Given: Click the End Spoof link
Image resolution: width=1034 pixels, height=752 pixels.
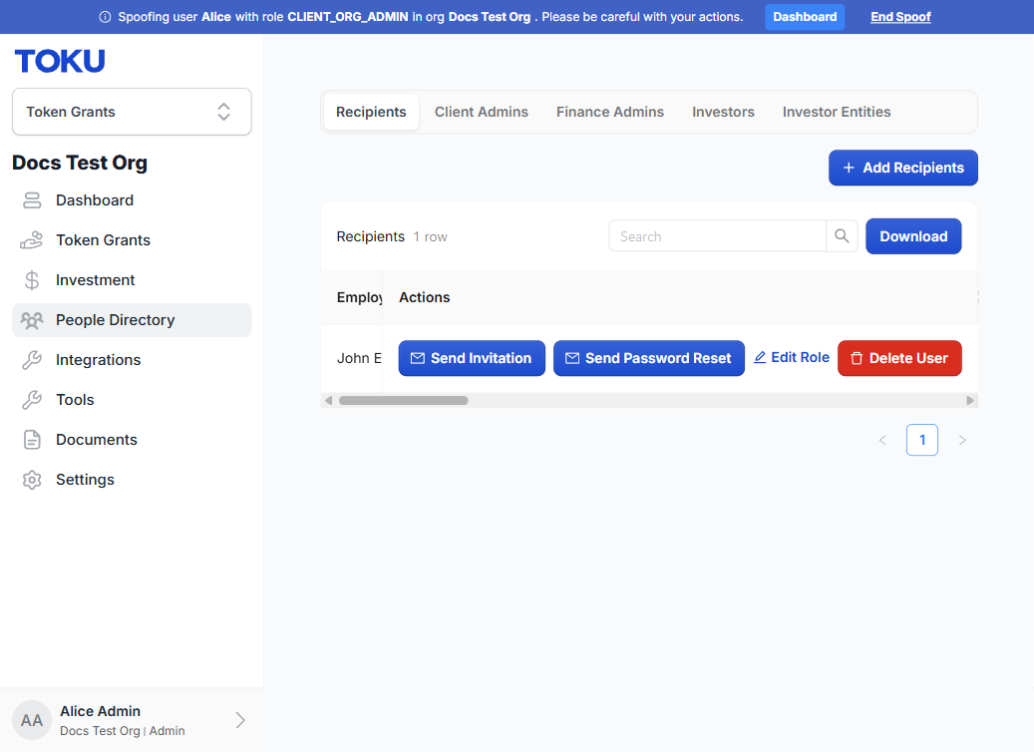Looking at the screenshot, I should tap(900, 17).
